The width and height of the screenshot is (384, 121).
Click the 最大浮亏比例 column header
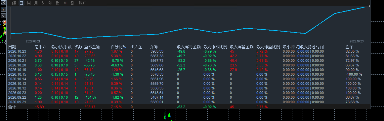pyautogui.click(x=215, y=47)
